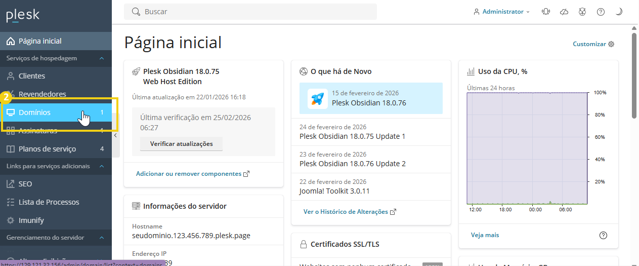Open the notifications bell icon
Viewport: 639px width, 266px height.
click(x=546, y=12)
